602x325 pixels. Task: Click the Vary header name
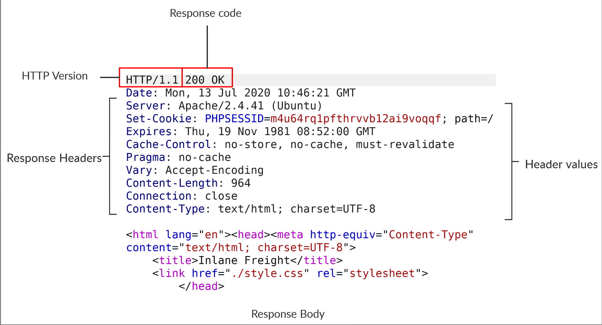(139, 170)
